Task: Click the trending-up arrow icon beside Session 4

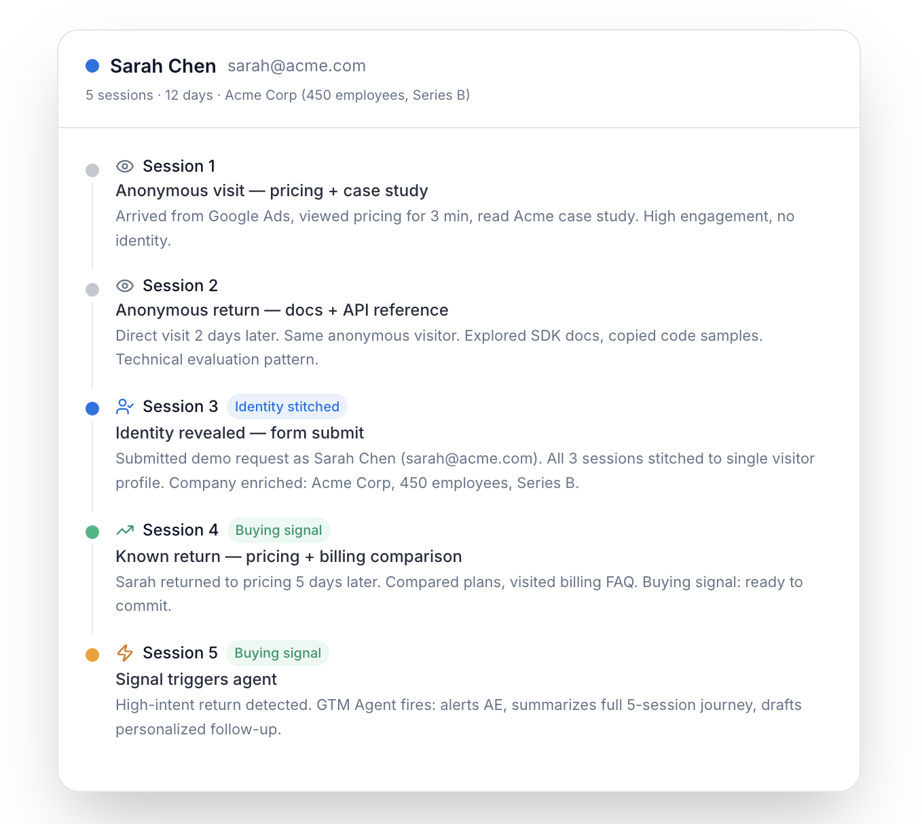Action: [x=125, y=530]
